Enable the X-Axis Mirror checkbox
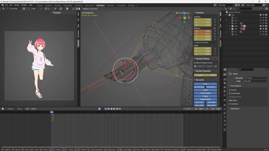Viewport: 269px width, 151px height. (x=230, y=93)
